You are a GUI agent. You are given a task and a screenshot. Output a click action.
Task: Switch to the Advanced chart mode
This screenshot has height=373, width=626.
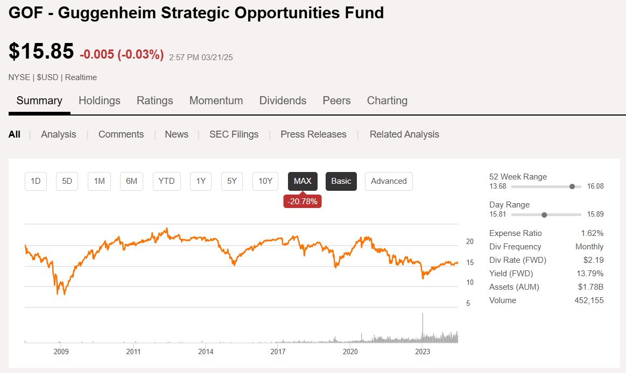(x=389, y=181)
